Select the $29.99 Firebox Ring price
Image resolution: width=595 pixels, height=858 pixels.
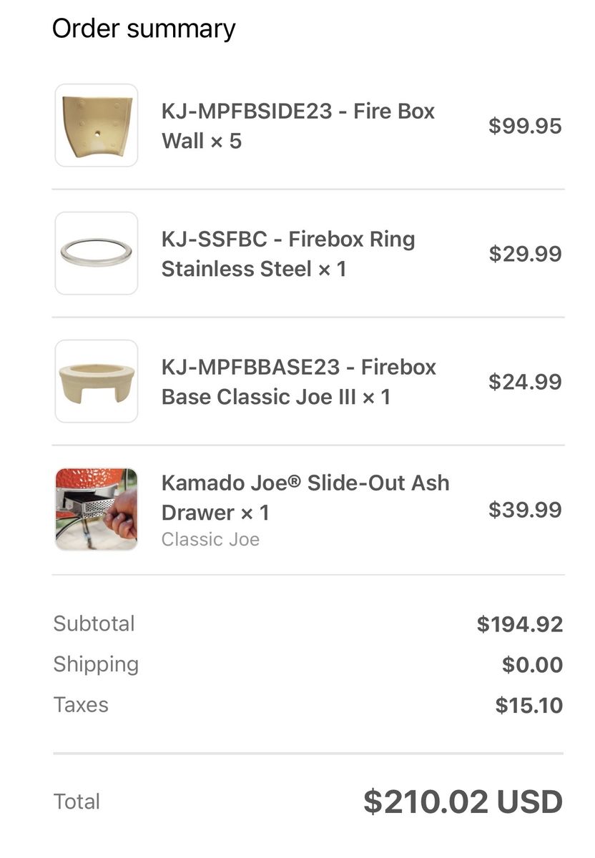point(525,254)
